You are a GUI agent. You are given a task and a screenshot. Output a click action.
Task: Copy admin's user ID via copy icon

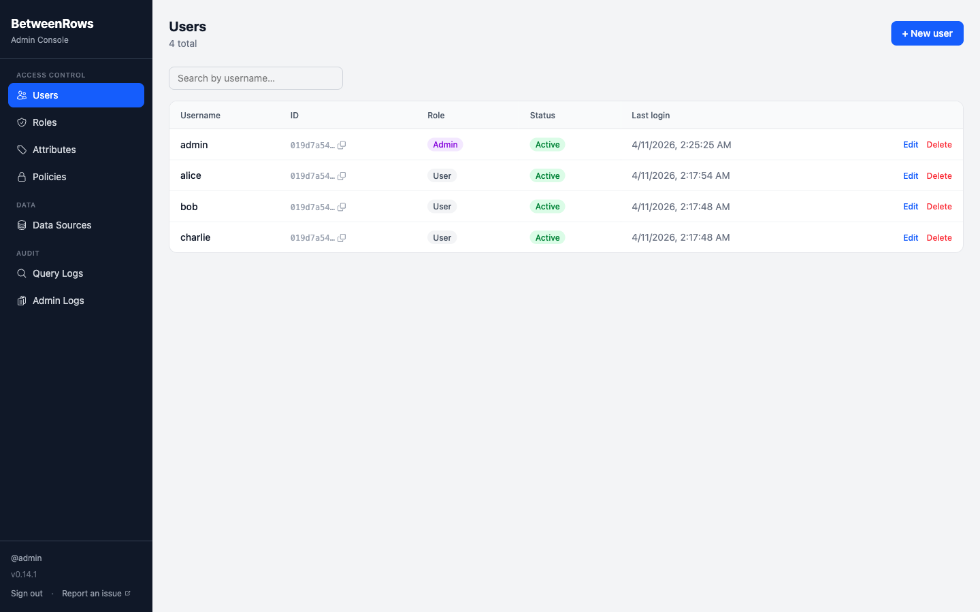click(342, 145)
